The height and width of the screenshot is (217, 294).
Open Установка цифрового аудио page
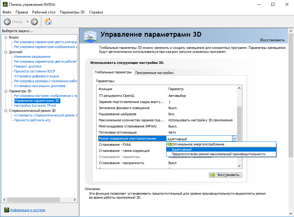pos(36,76)
